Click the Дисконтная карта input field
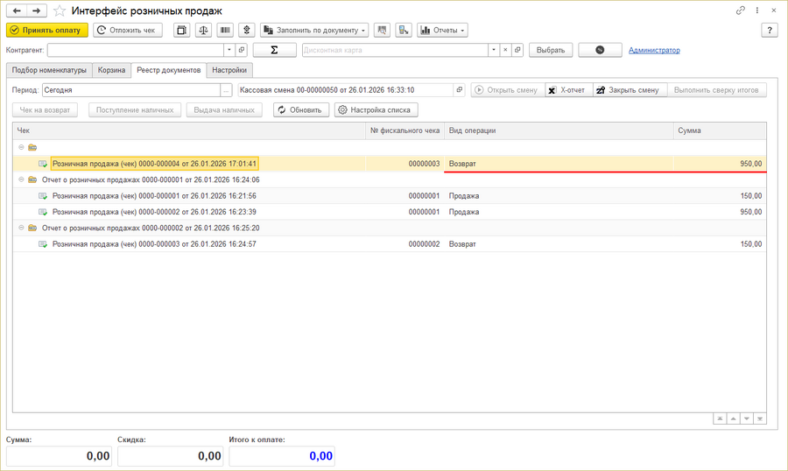This screenshot has height=471, width=788. coord(399,50)
